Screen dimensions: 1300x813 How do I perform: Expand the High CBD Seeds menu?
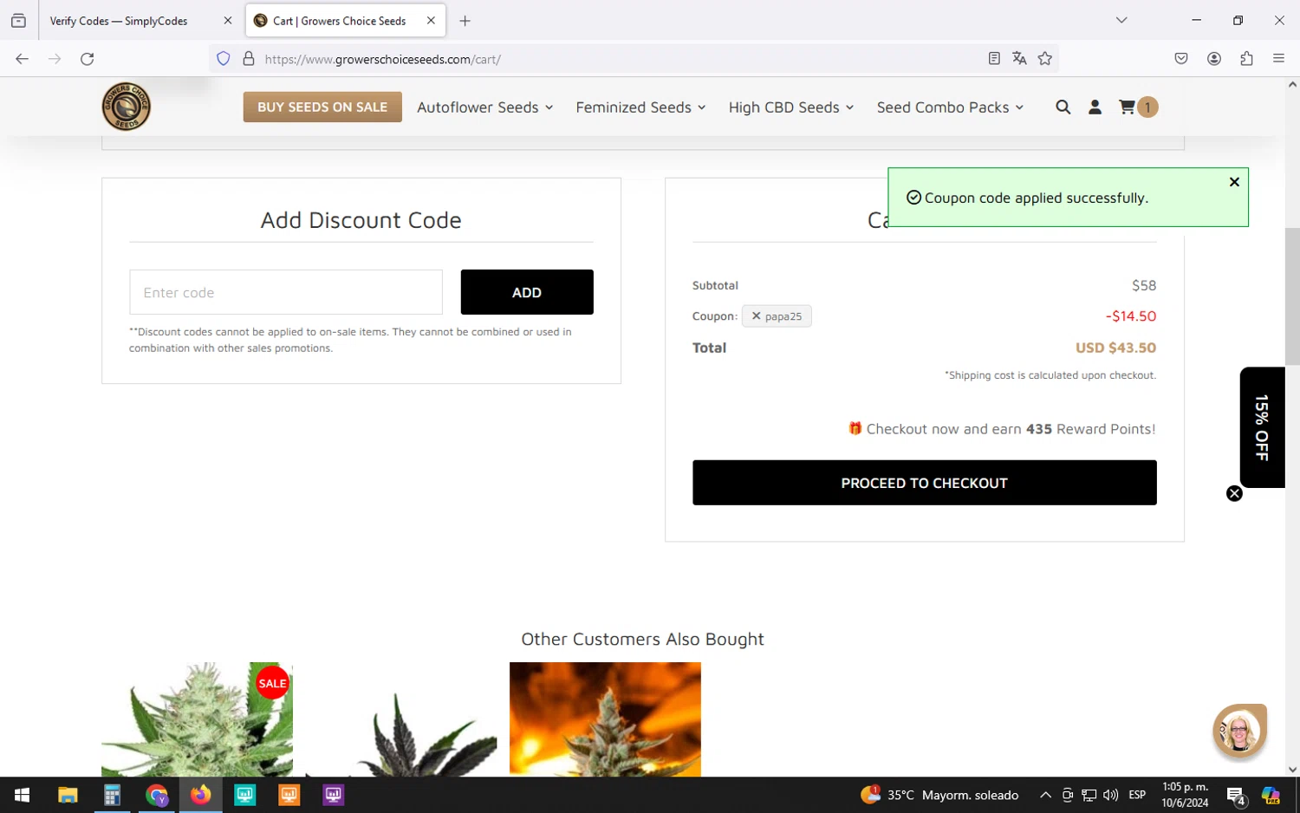790,107
